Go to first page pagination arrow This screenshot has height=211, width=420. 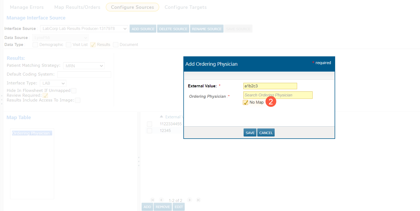[153, 200]
